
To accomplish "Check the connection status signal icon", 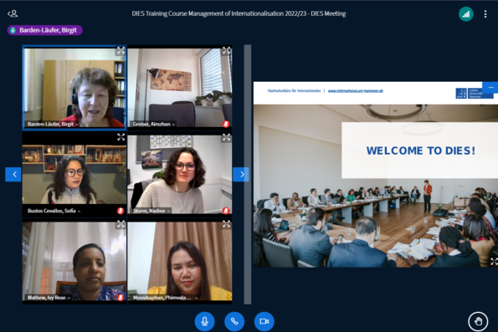I will [466, 14].
